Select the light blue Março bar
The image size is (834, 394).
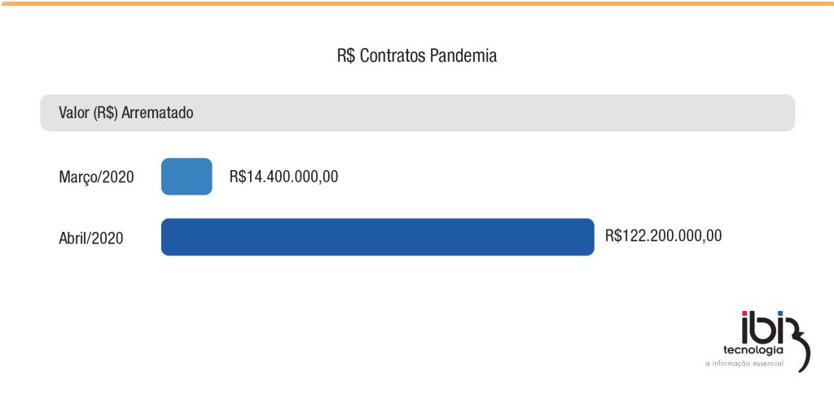click(187, 177)
